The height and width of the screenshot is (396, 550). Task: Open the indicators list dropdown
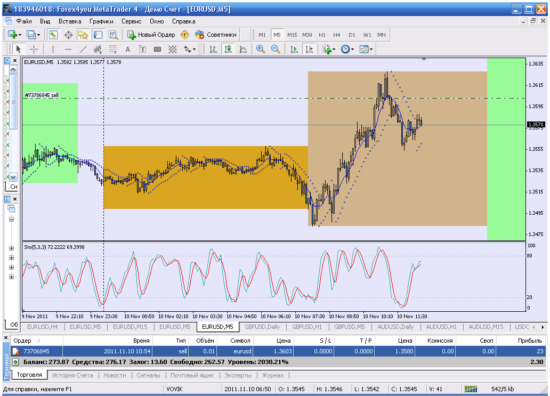329,50
